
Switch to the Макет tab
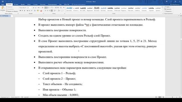[x=29, y=5]
